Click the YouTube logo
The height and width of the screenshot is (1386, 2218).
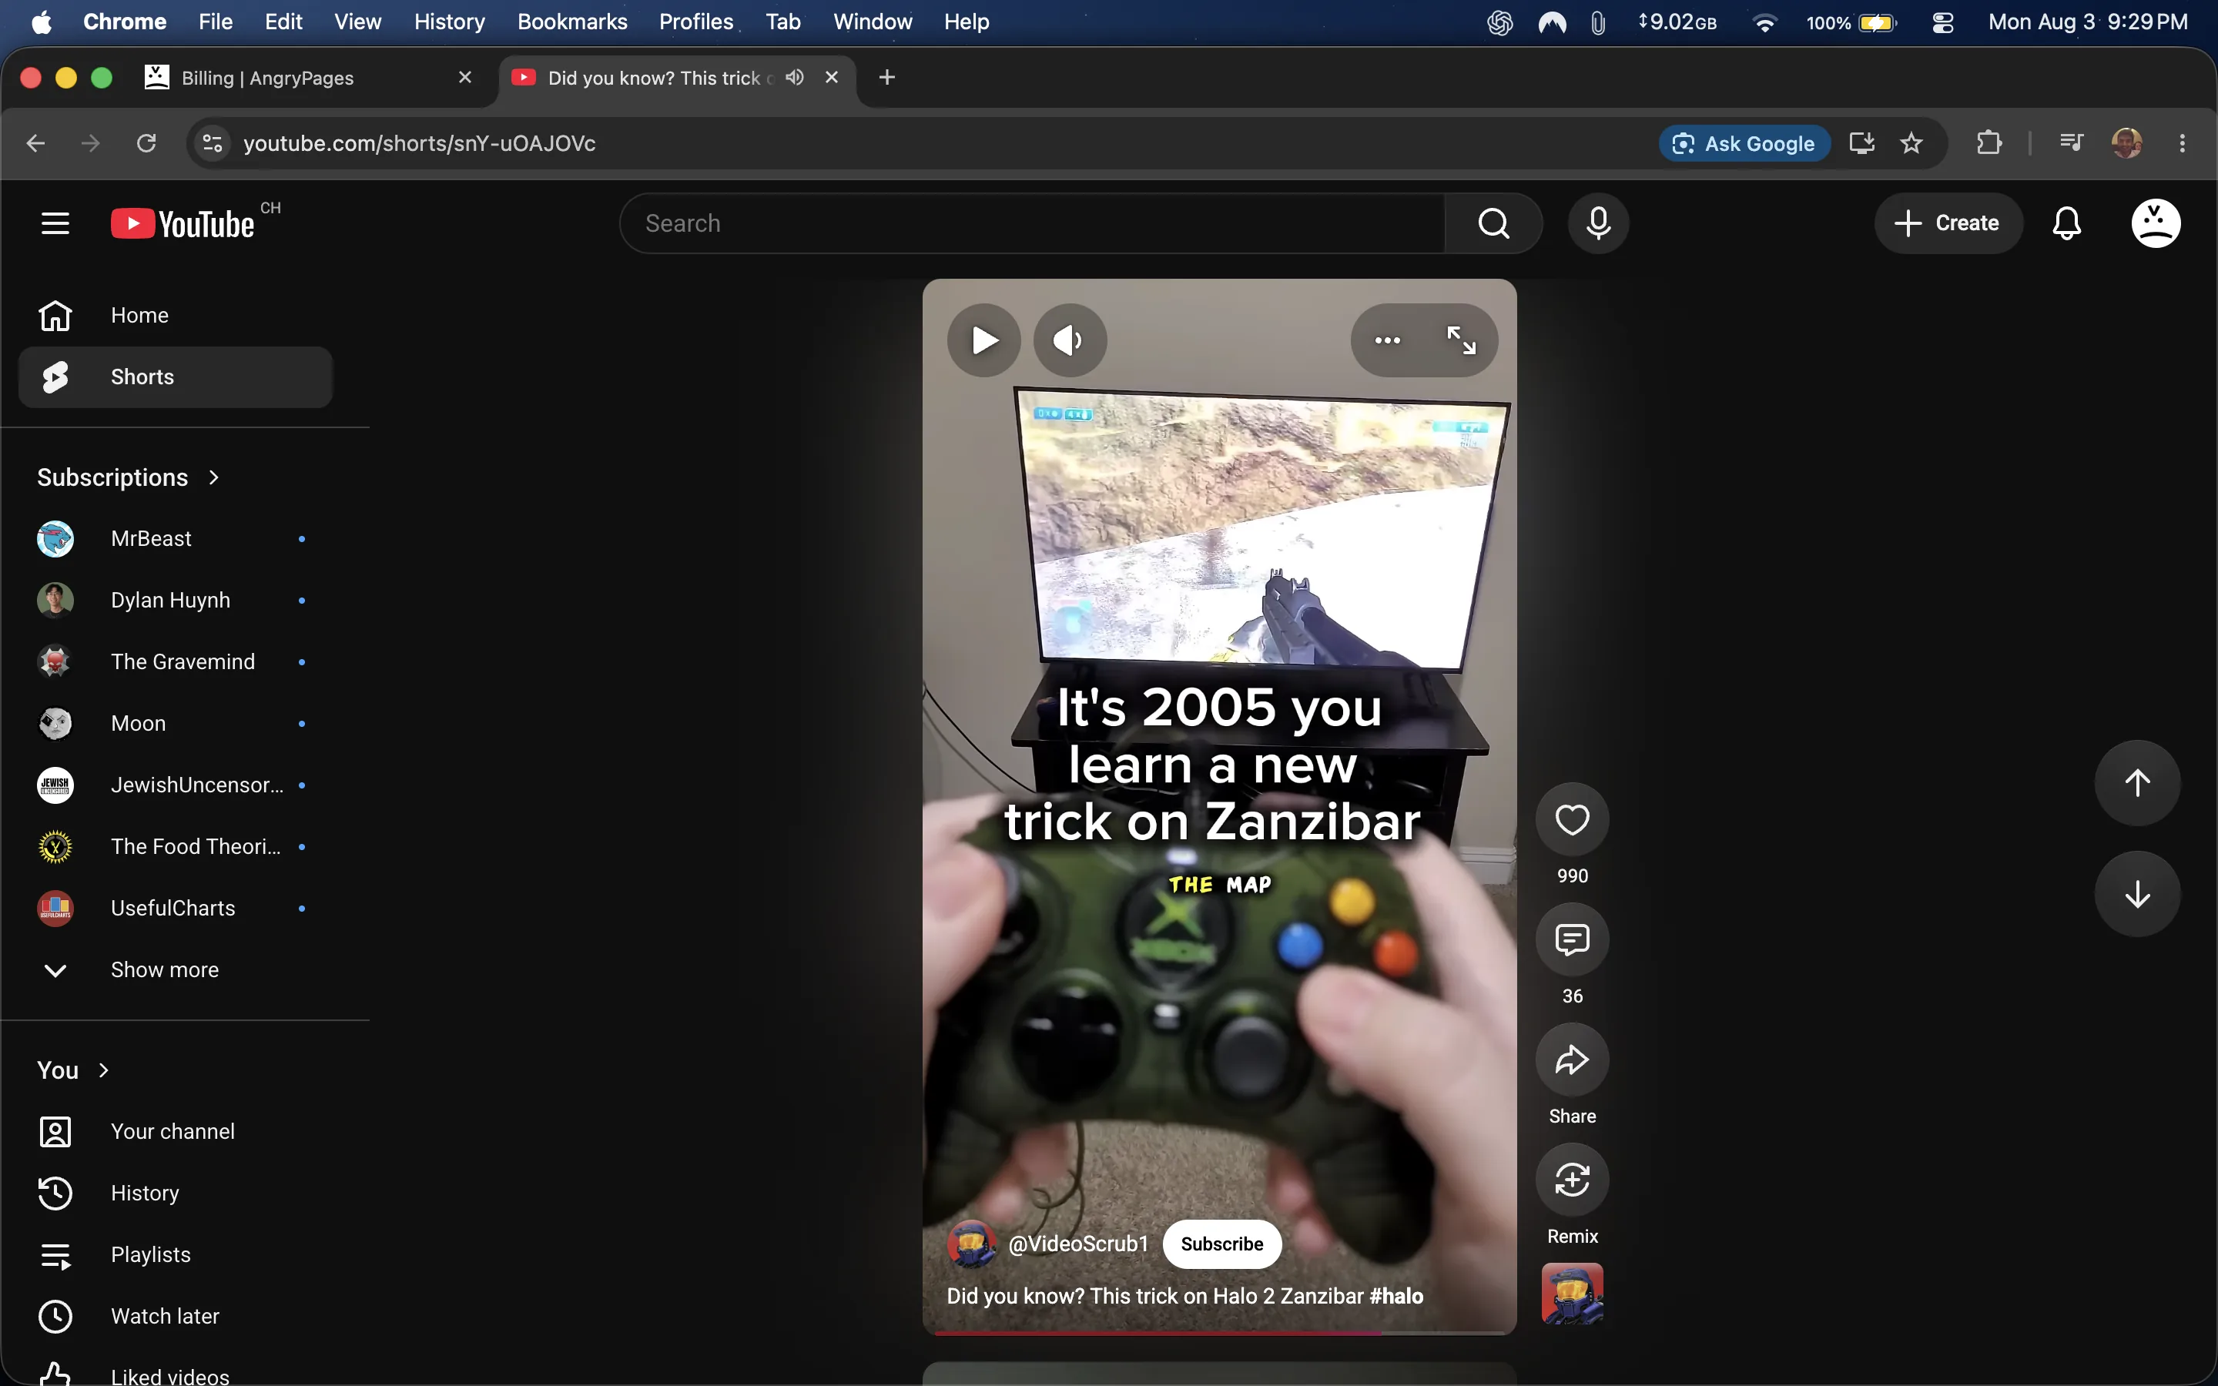(183, 223)
